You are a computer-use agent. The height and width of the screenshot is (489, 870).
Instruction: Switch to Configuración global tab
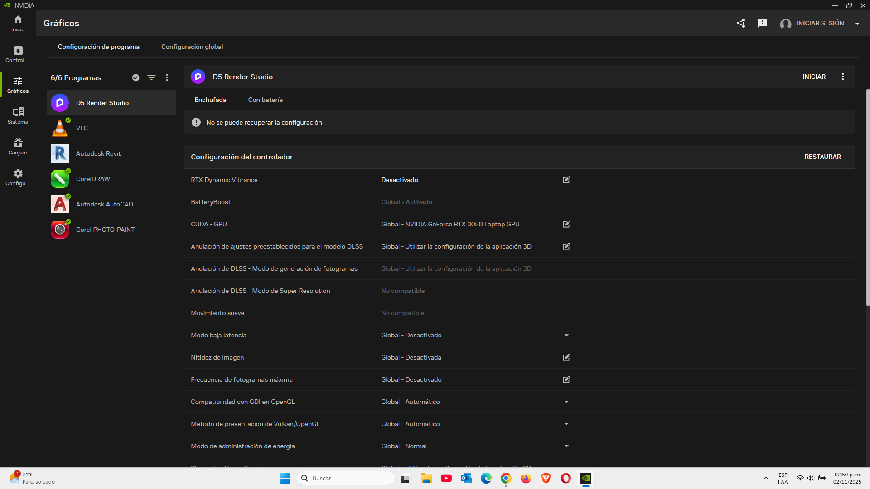point(192,47)
